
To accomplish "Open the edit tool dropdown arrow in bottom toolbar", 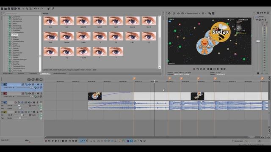I will [x=84, y=141].
